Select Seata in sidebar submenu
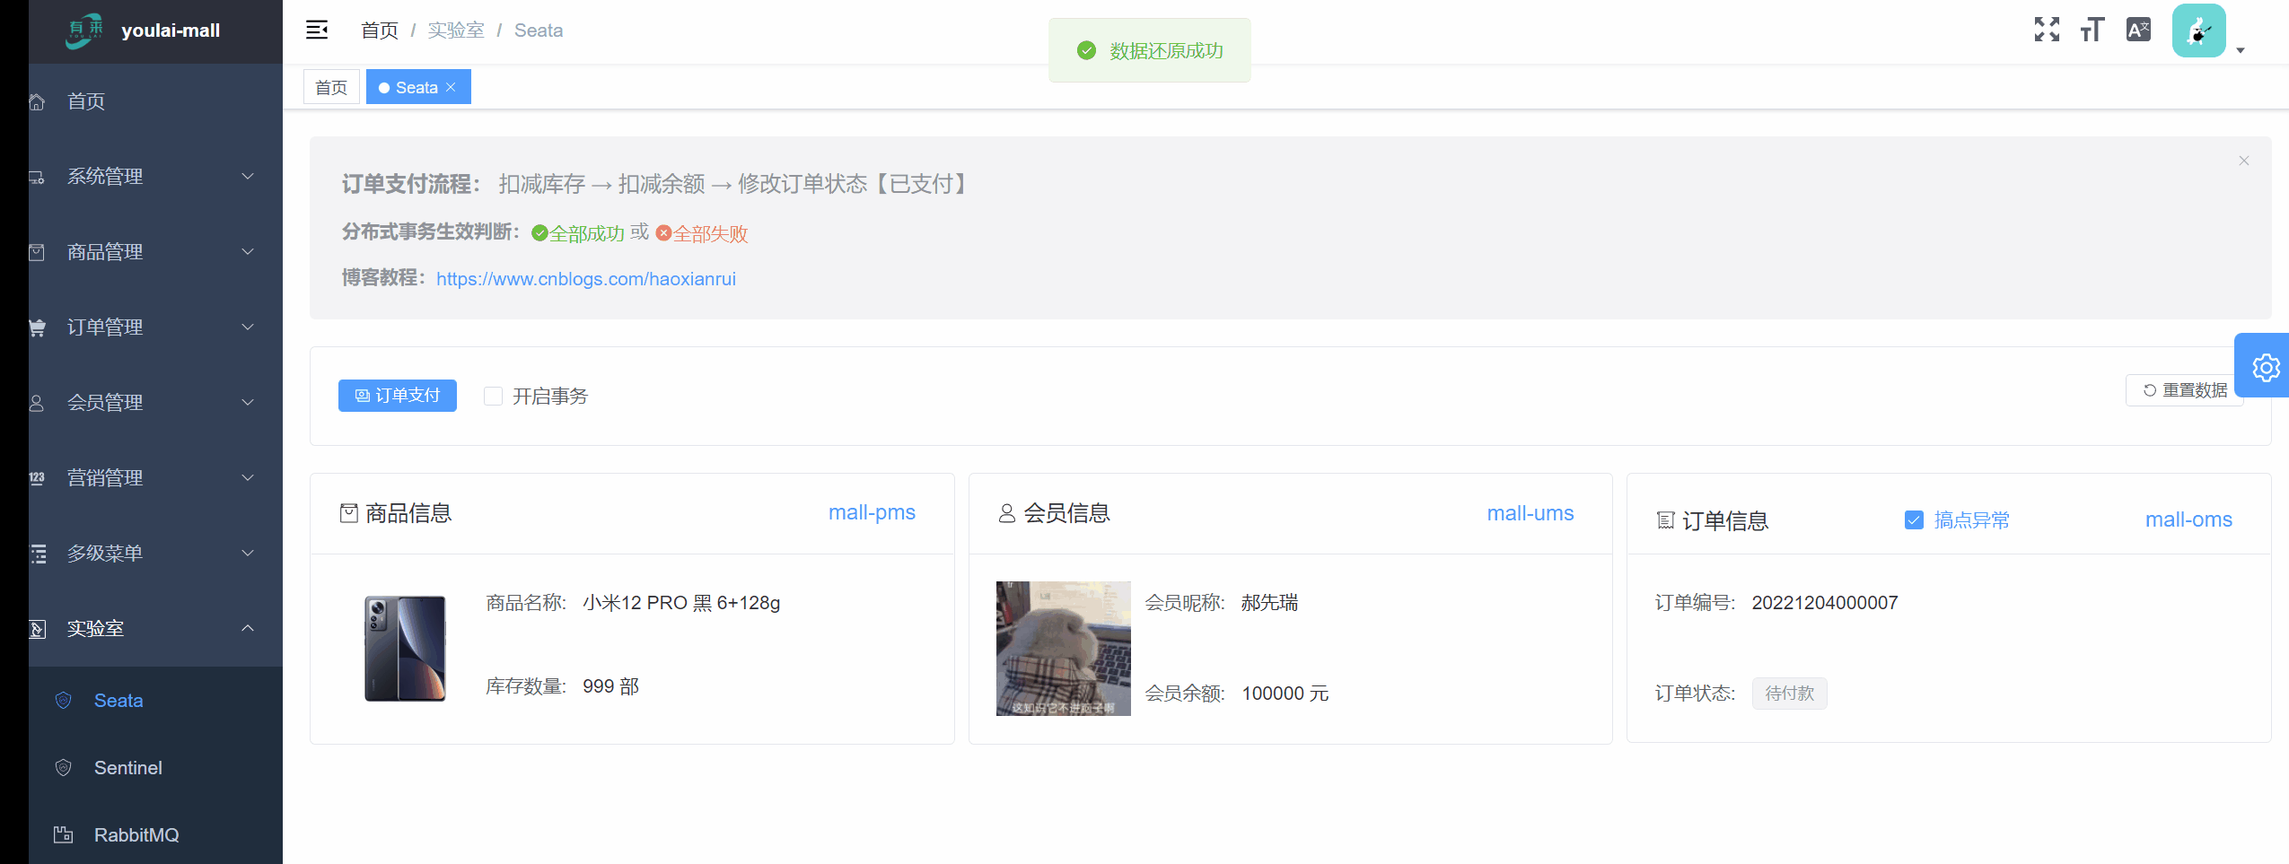The width and height of the screenshot is (2289, 864). point(155,700)
